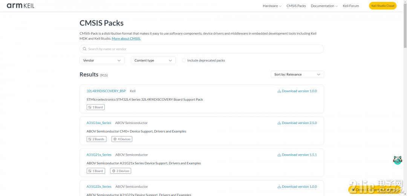Launch Keil Studio Cloud
This screenshot has height=196, width=407.
click(x=383, y=6)
